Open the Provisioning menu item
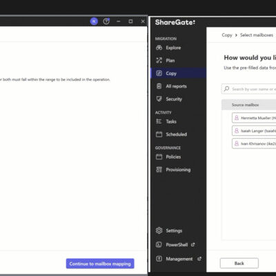 pyautogui.click(x=173, y=170)
